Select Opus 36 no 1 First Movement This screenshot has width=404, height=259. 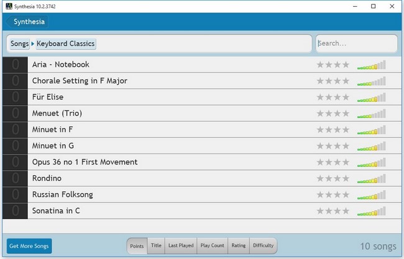(202, 162)
